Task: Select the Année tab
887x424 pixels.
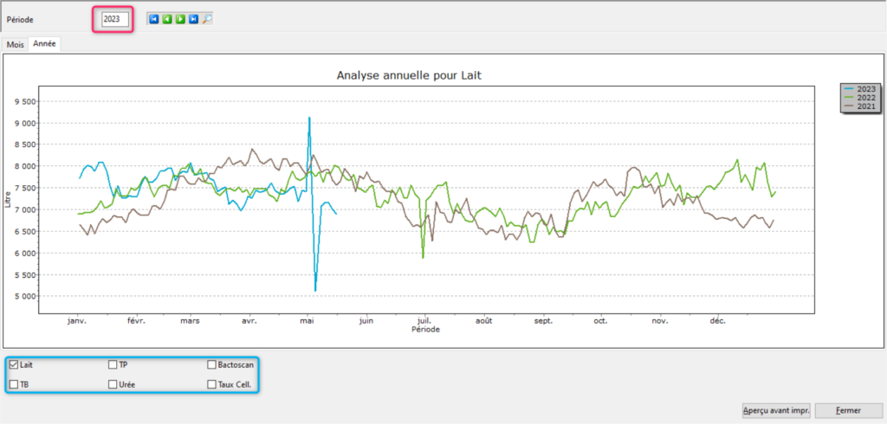Action: (44, 43)
